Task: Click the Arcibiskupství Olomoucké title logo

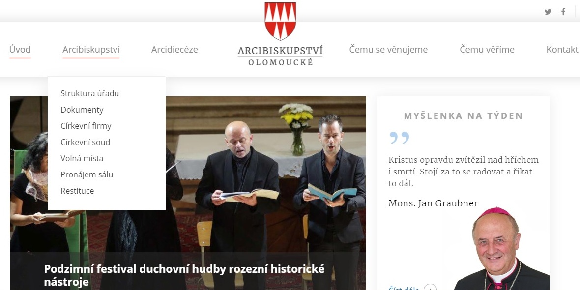Action: 280,56
